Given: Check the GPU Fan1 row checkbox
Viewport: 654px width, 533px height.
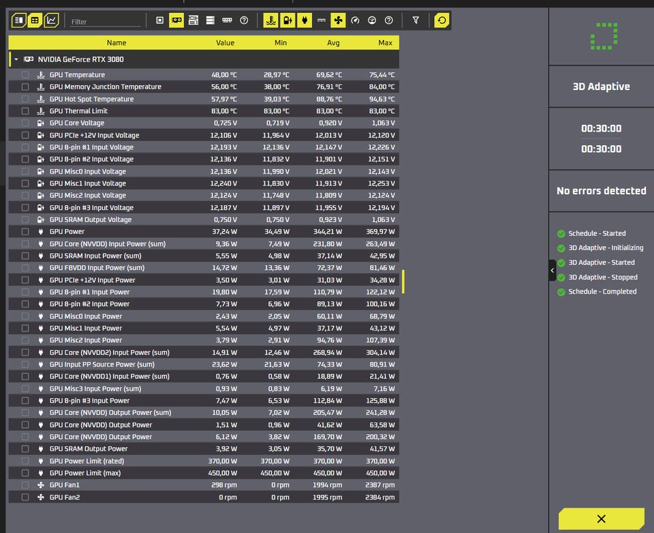Looking at the screenshot, I should click(x=25, y=485).
